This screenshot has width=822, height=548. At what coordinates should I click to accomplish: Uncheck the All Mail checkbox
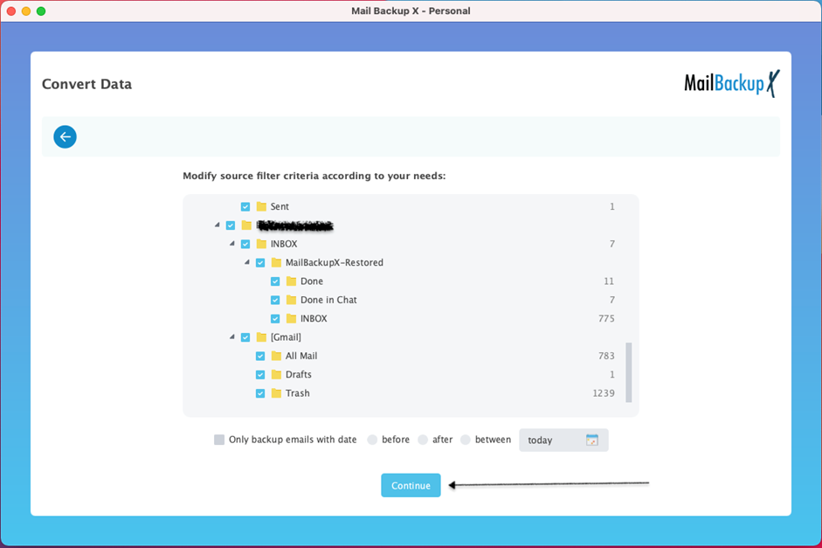(260, 356)
